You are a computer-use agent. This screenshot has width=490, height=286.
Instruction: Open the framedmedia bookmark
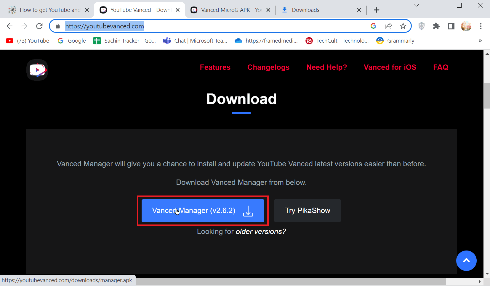tap(266, 41)
